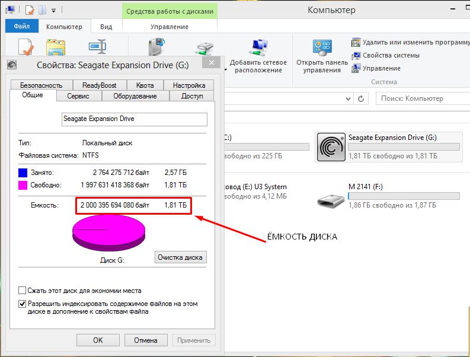Select the M 2141 (F:) drive
The image size is (470, 357).
[389, 196]
